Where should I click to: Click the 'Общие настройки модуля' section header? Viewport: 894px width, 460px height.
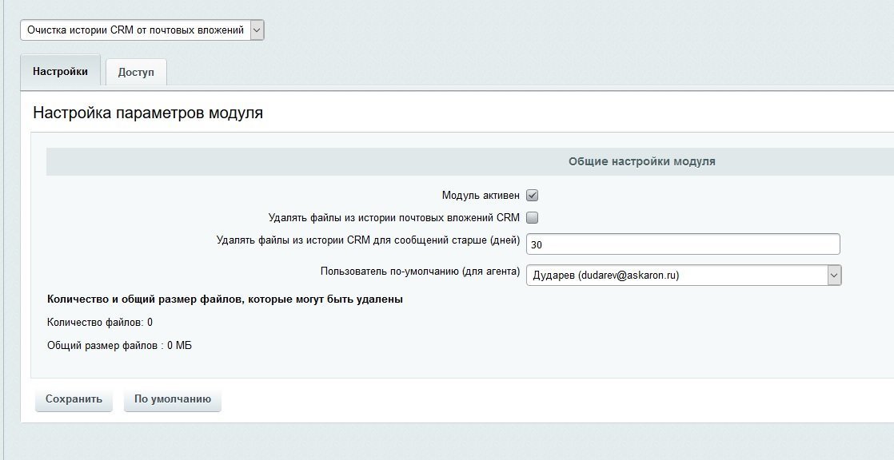[x=641, y=161]
